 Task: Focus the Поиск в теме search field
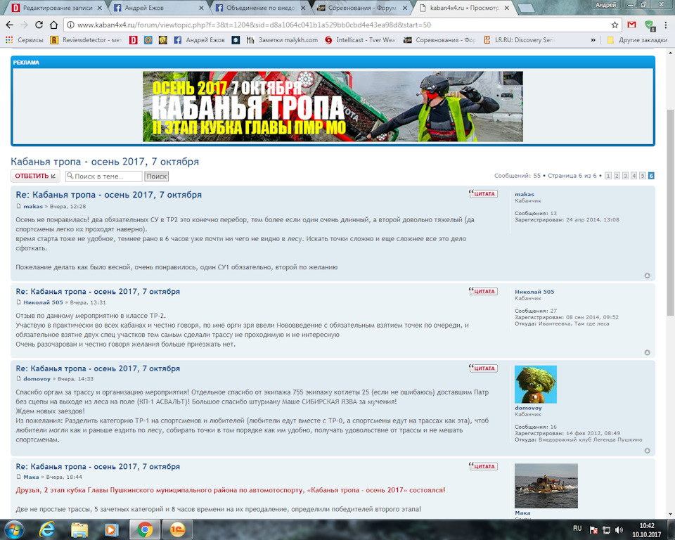(104, 176)
